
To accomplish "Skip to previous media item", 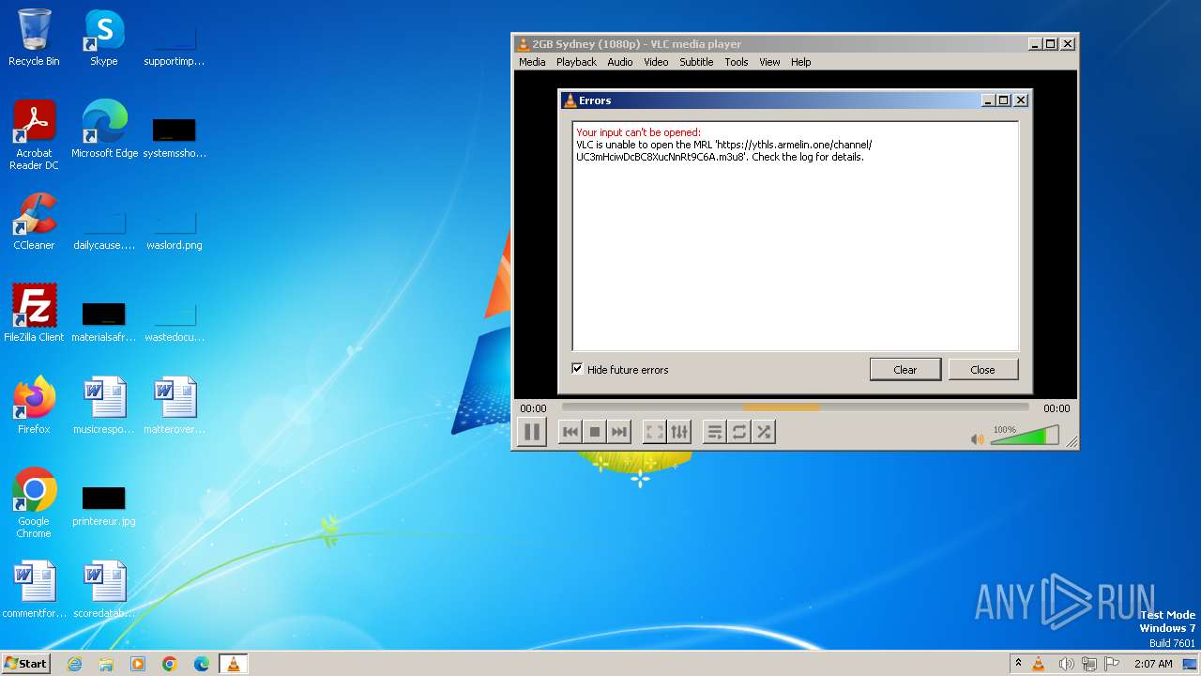I will (570, 432).
